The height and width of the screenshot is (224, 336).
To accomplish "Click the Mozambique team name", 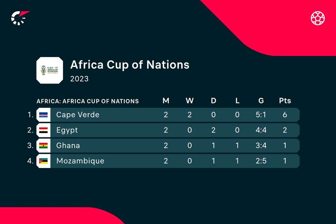I will click(x=80, y=161).
